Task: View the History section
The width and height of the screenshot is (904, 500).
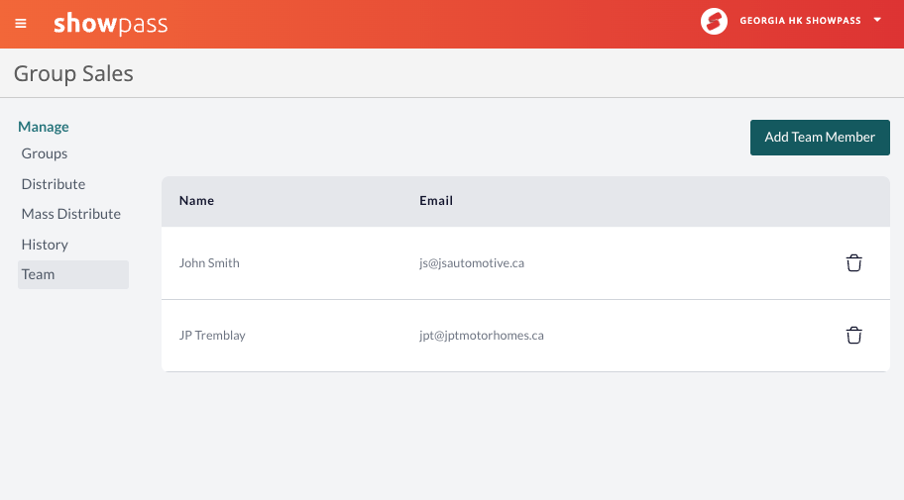Action: tap(45, 245)
